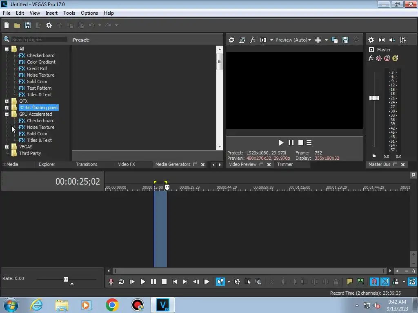Click the Master volume fader handle

[x=374, y=98]
